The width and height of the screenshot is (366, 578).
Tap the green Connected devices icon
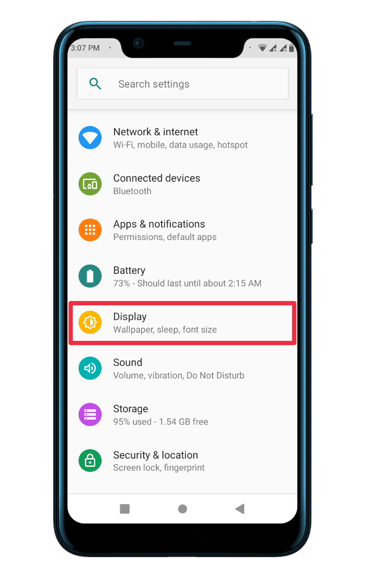(x=90, y=184)
